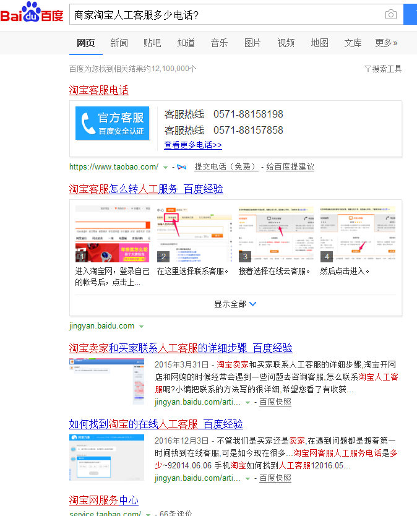Image resolution: width=417 pixels, height=516 pixels.
Task: Open 淘宝客服电话 result link
Action: point(99,90)
